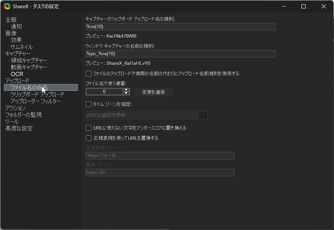Image resolution: width=334 pixels, height=230 pixels.
Task: Toggle the タイムゾーンを指定 checkbox
Action: point(89,104)
